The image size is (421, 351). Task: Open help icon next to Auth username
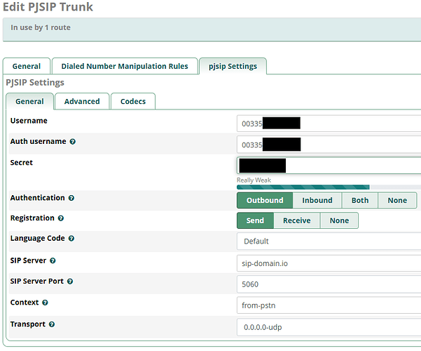(x=72, y=142)
